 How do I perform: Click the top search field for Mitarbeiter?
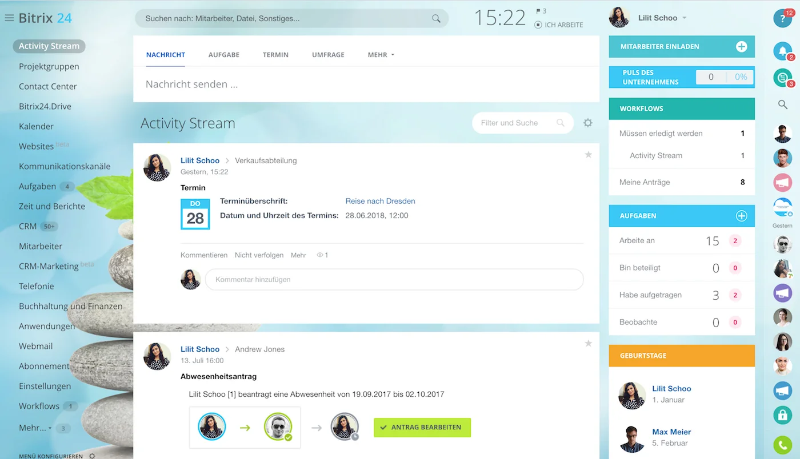click(x=291, y=18)
